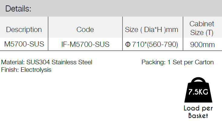Click the 7.5KG weight icon

198,90
